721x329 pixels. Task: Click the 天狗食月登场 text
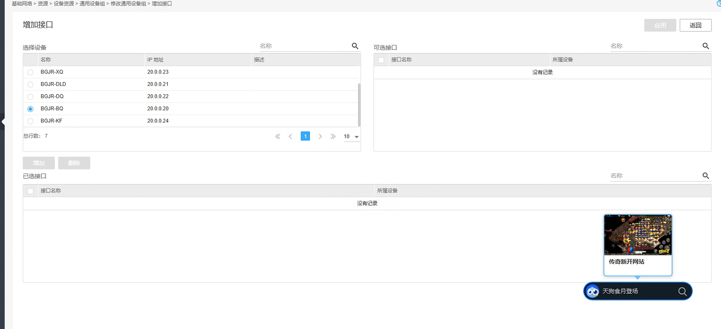pyautogui.click(x=620, y=291)
